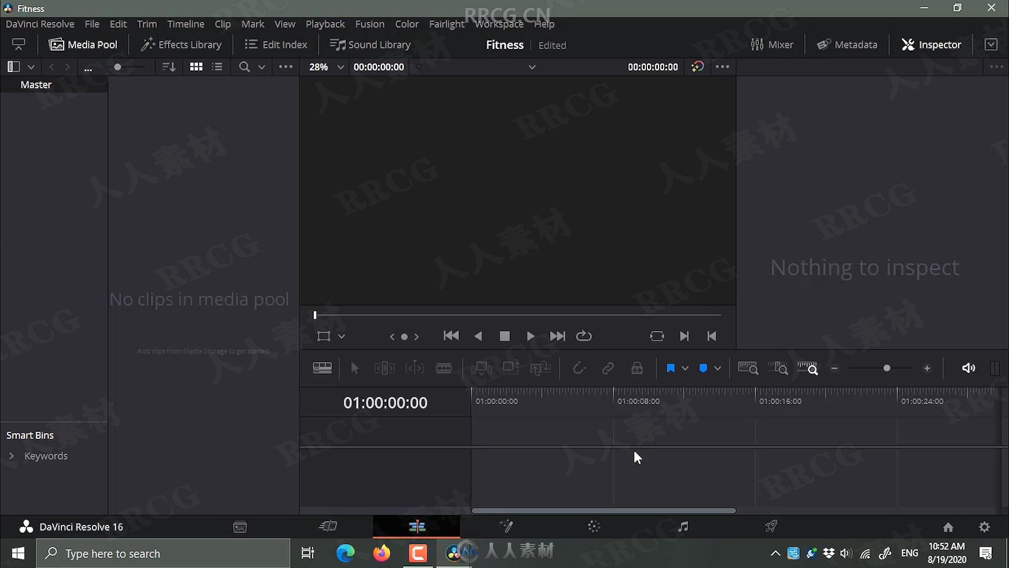Select the Master bin
Image resolution: width=1009 pixels, height=568 pixels.
[x=36, y=85]
